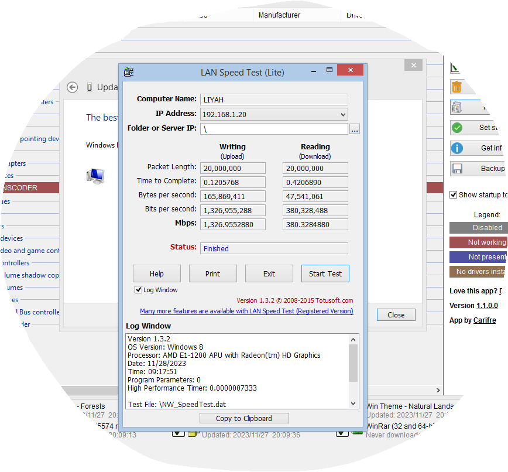Close the LAN Speed Test window
Image resolution: width=508 pixels, height=472 pixels.
point(350,70)
